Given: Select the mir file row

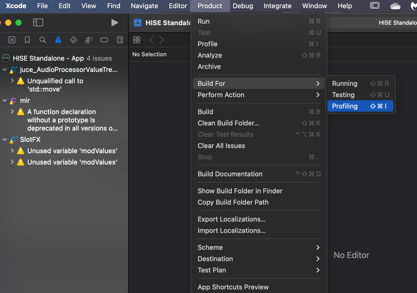Looking at the screenshot, I should coord(64,100).
